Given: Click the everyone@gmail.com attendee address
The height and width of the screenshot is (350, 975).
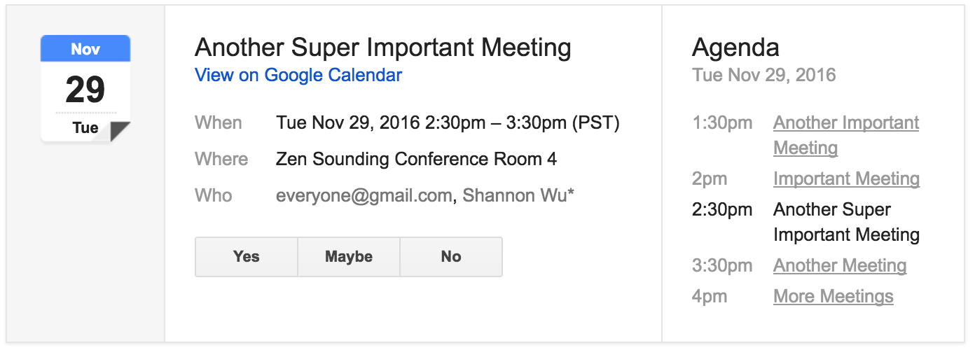Looking at the screenshot, I should [364, 195].
